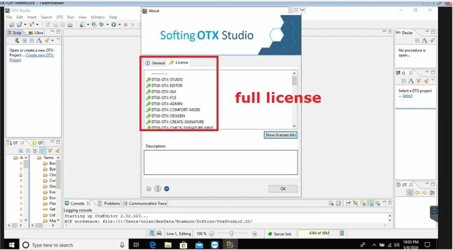Click the zoom-out minus button in status bar
The image size is (453, 250).
[212, 234]
